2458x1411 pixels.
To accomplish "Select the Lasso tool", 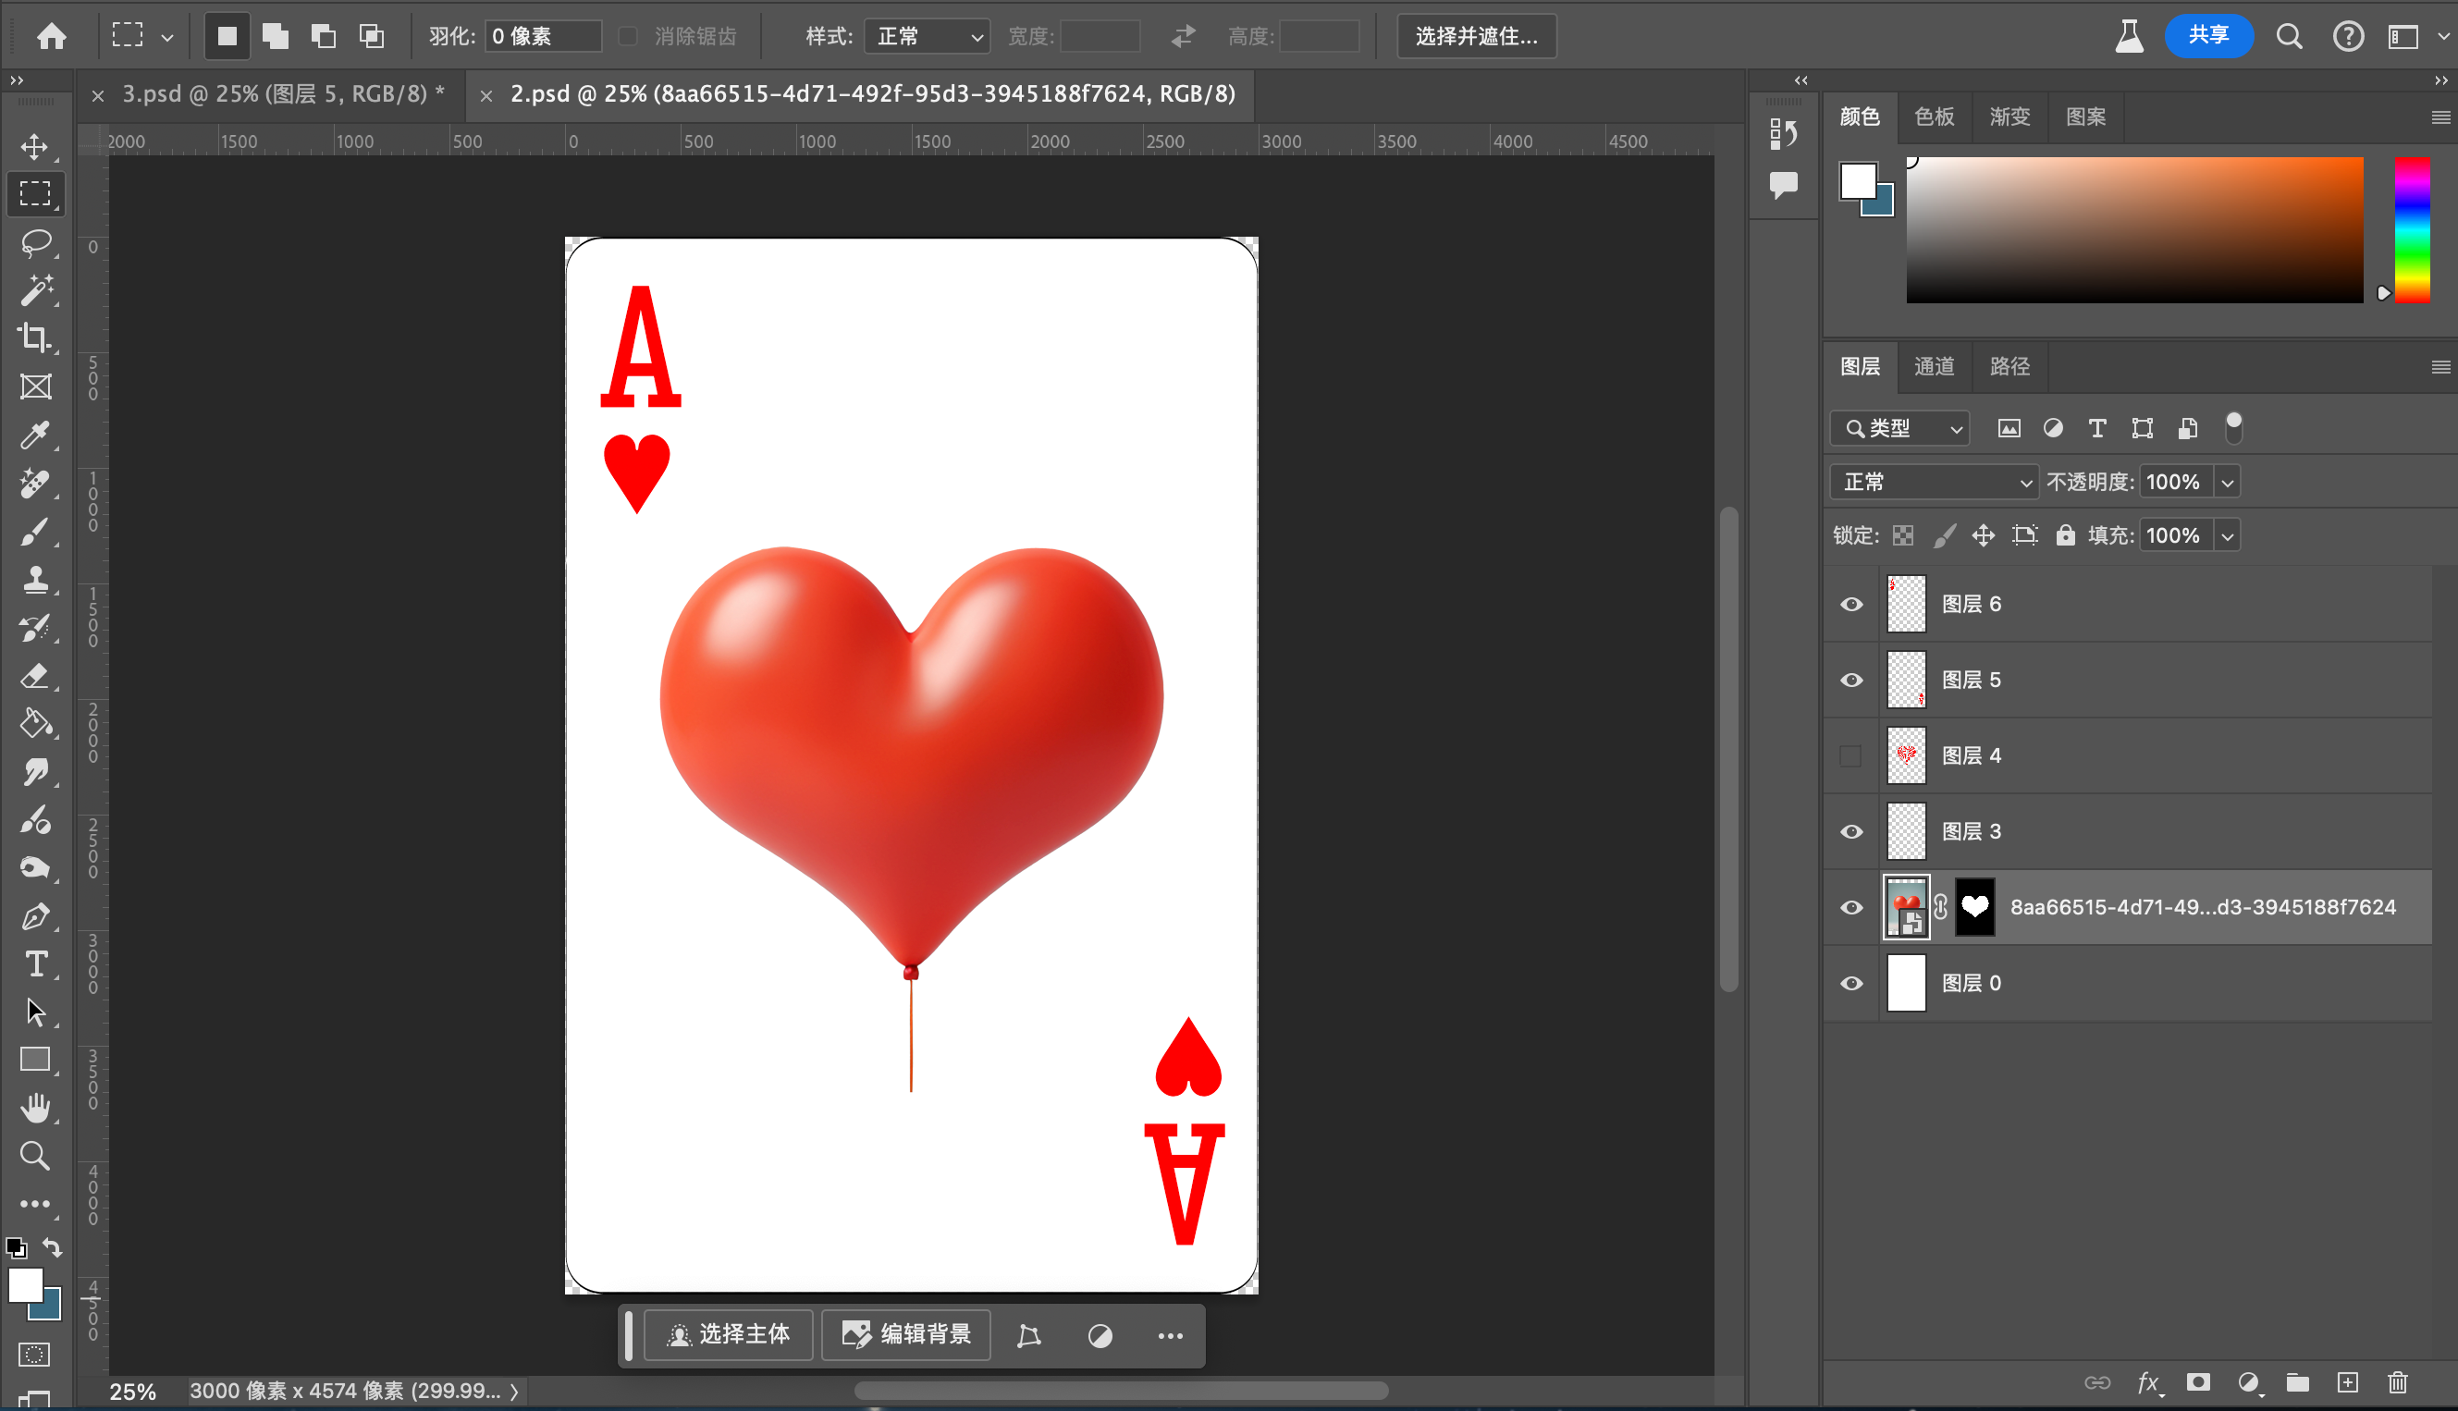I will click(35, 242).
